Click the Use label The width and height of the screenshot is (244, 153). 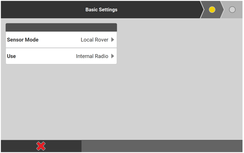[11, 56]
